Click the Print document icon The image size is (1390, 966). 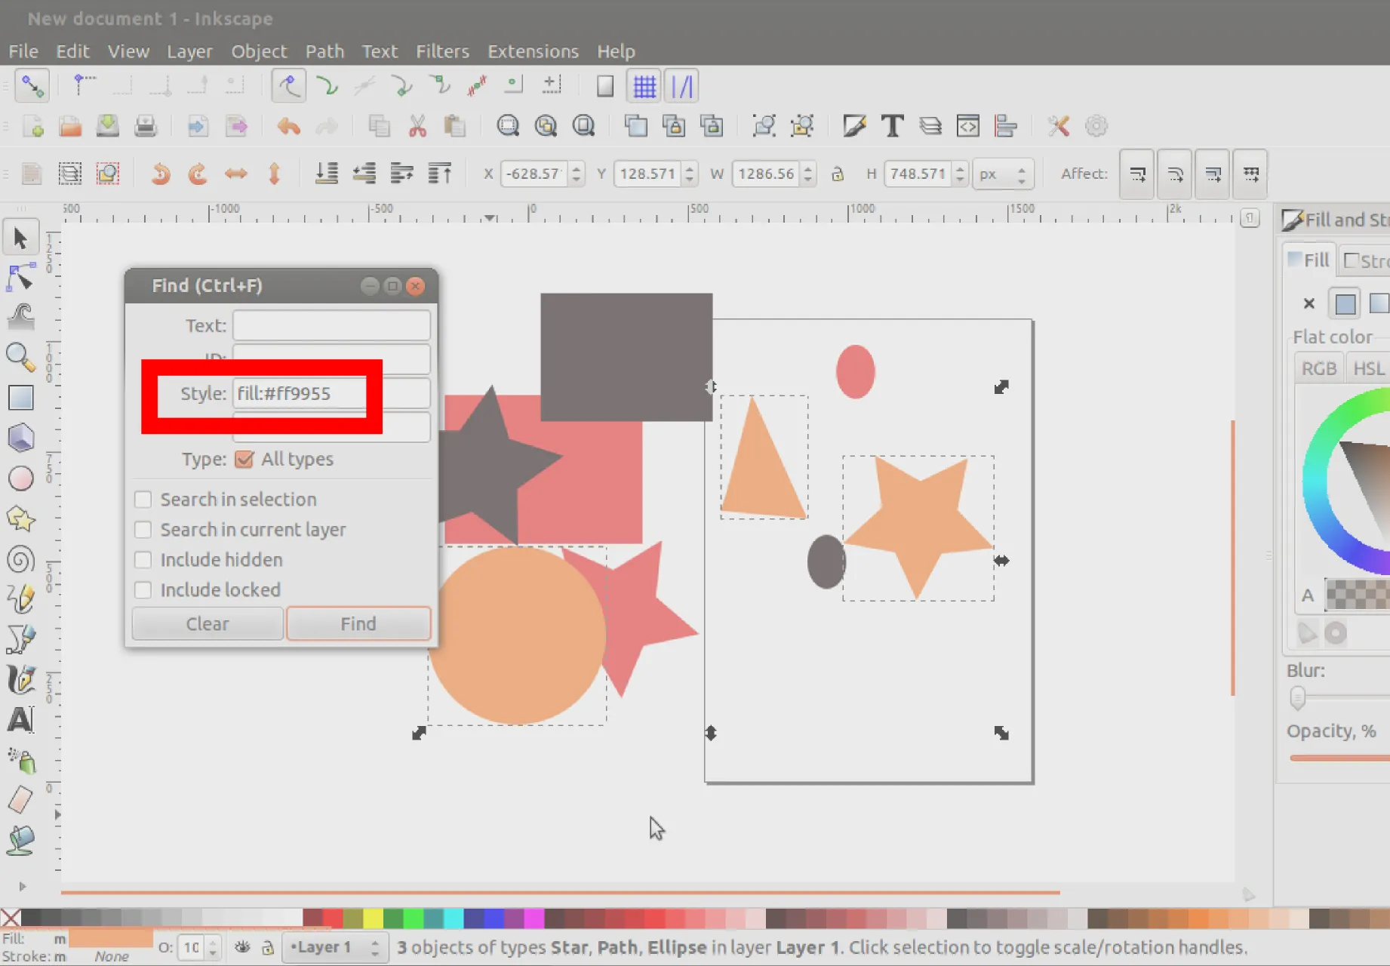click(146, 126)
